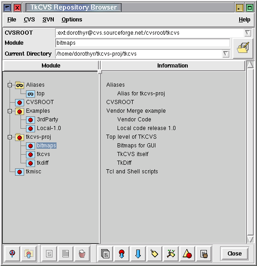This screenshot has width=257, height=266.
Task: Click "Local code release 1.0" text
Action: pyautogui.click(x=146, y=128)
